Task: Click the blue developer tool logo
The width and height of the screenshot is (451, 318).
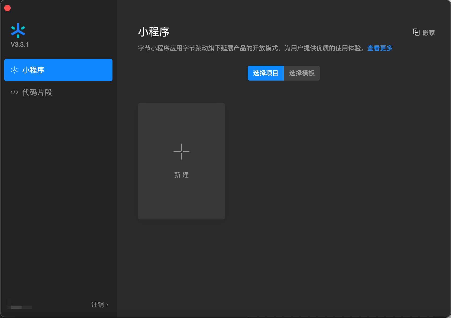Action: tap(18, 30)
